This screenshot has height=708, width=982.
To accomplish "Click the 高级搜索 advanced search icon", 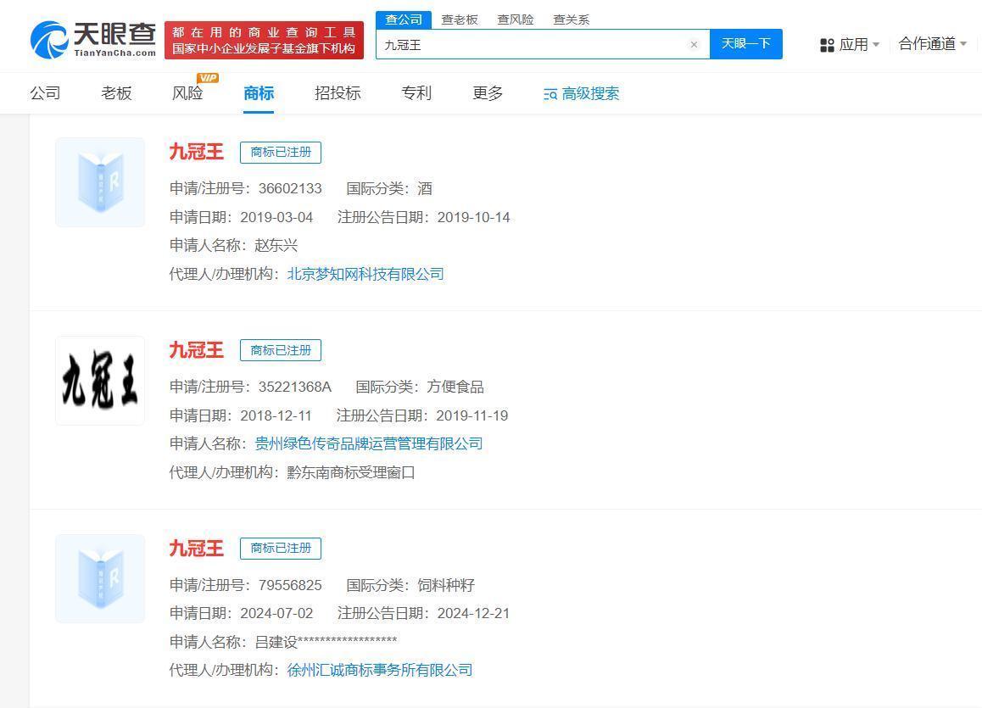I will (550, 94).
